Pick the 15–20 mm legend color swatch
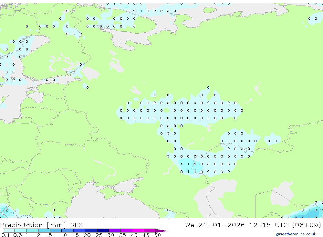The image size is (323, 237). coord(79,231)
